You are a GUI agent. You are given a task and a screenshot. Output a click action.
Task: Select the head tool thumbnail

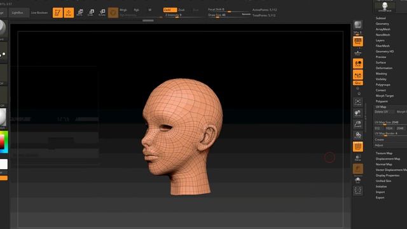click(x=385, y=6)
